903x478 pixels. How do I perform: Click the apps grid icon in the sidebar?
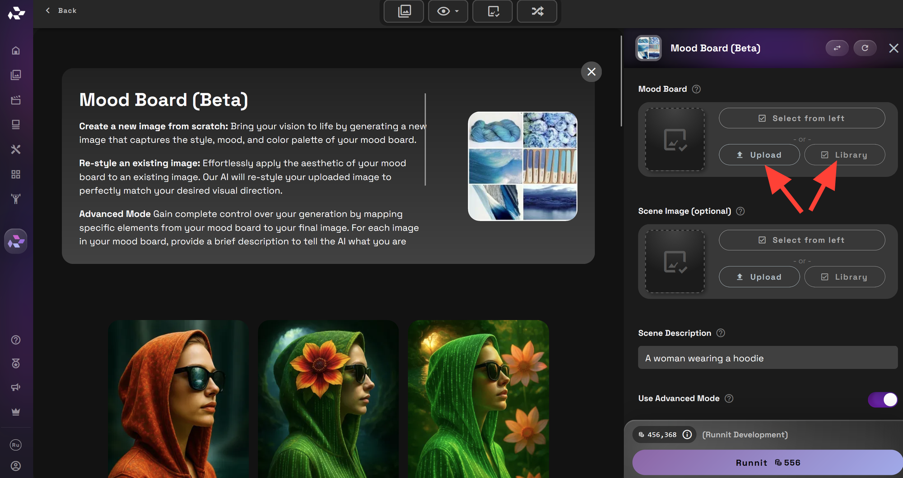(x=16, y=174)
